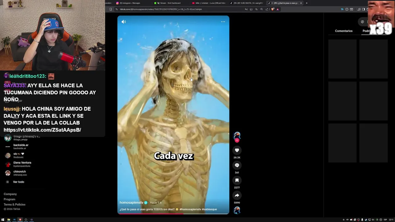Click the share icon in address bar
Image resolution: width=395 pixels, height=222 pixels.
(267, 9)
